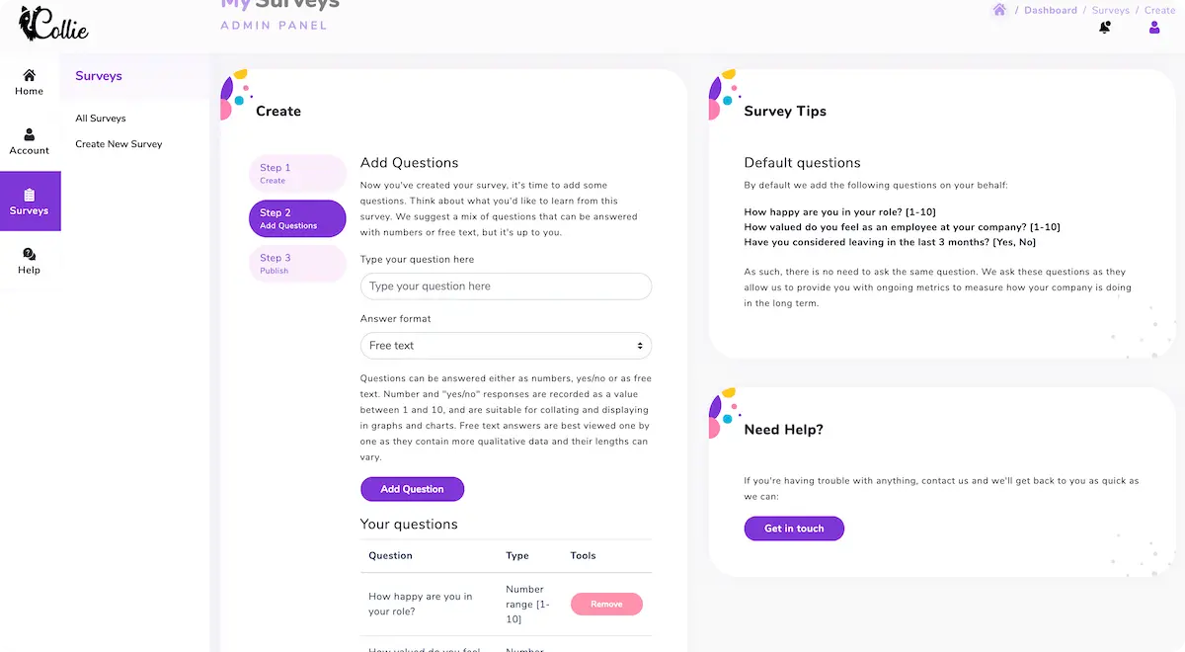Open the Answer format dropdown
Viewport: 1185px width, 652px height.
pyautogui.click(x=506, y=346)
